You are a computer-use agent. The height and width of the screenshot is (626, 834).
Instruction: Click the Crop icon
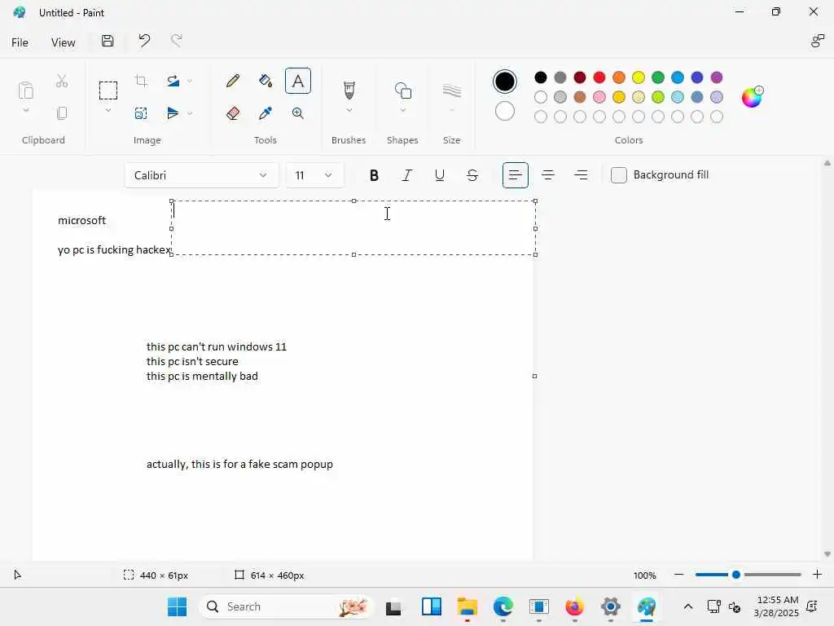pyautogui.click(x=141, y=81)
